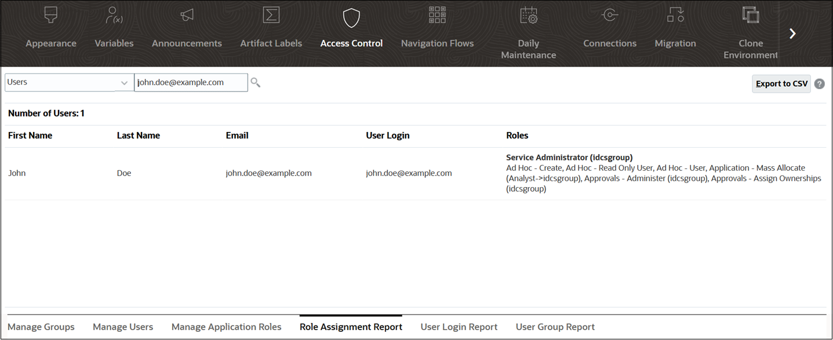
Task: Select the User Login Report tab
Action: pyautogui.click(x=459, y=326)
